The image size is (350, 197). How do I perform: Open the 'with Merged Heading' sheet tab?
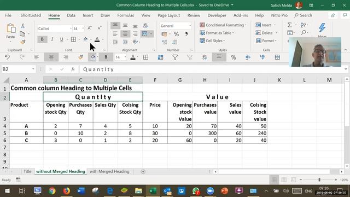coord(109,171)
